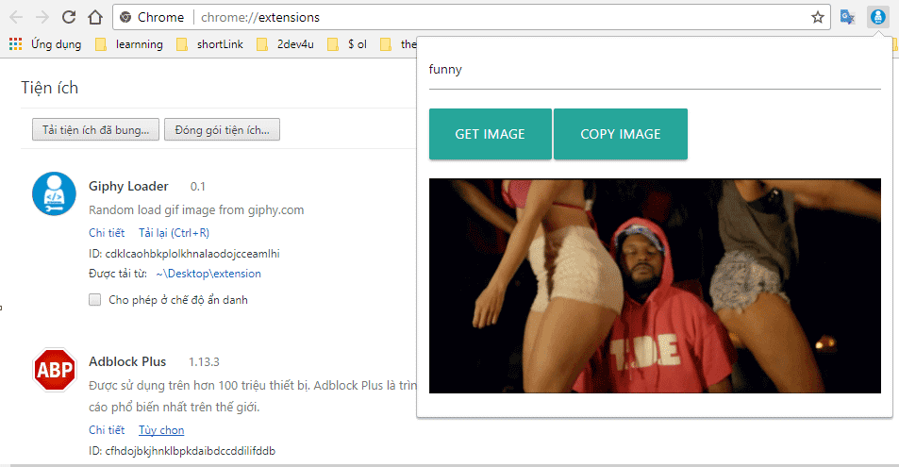Open Chi tiết link for Giphy Loader

point(107,233)
